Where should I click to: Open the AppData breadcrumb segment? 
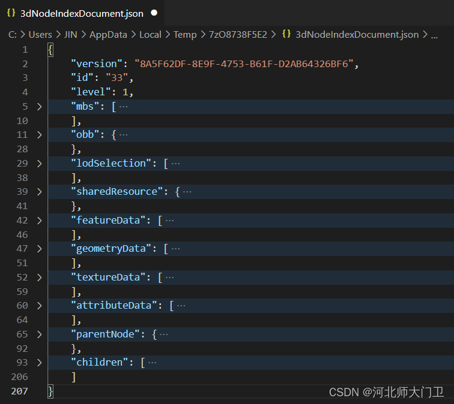108,35
